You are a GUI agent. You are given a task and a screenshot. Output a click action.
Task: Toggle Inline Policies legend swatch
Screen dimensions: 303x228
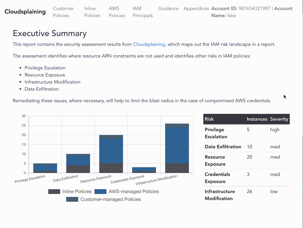(x=54, y=192)
